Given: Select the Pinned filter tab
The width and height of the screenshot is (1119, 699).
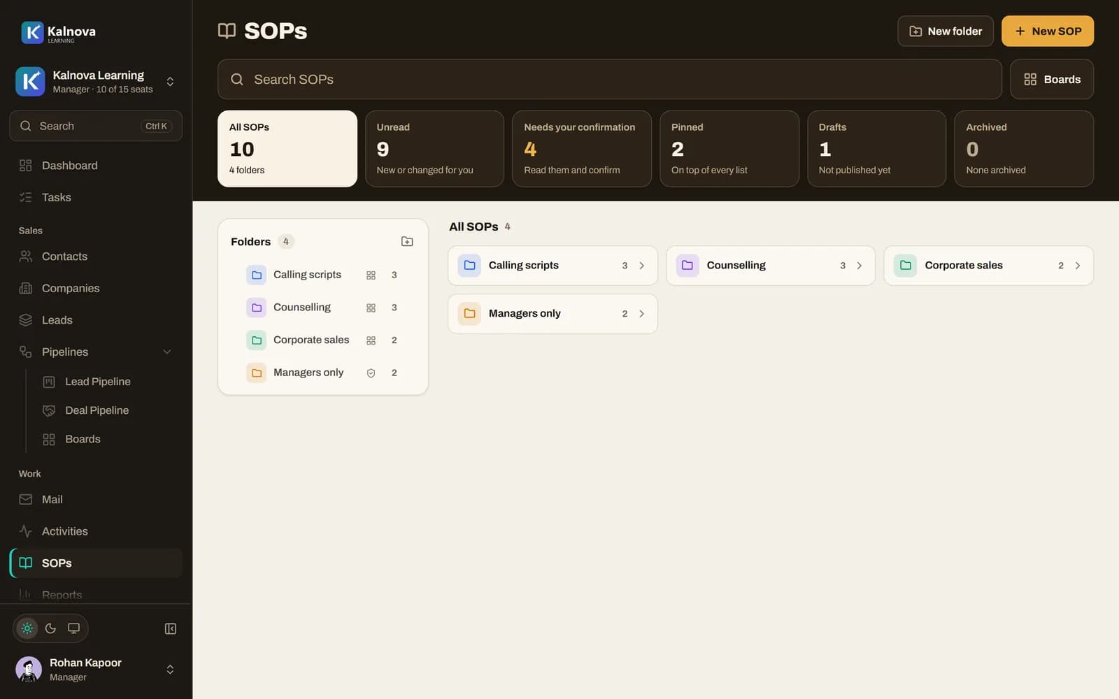Looking at the screenshot, I should coord(729,148).
